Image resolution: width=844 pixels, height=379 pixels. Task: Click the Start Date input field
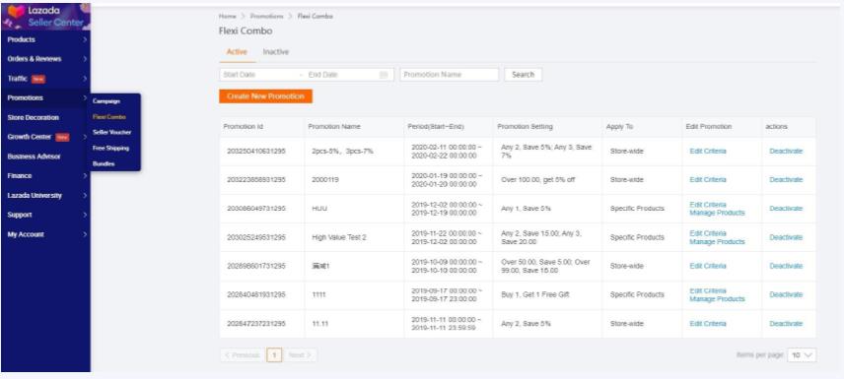tap(258, 75)
